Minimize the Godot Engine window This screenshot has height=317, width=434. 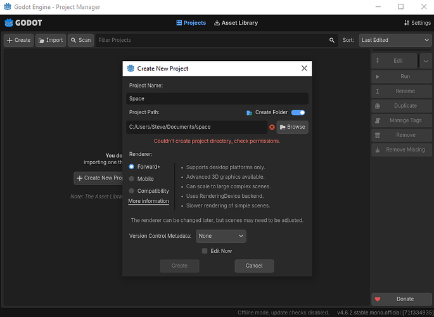pyautogui.click(x=378, y=6)
